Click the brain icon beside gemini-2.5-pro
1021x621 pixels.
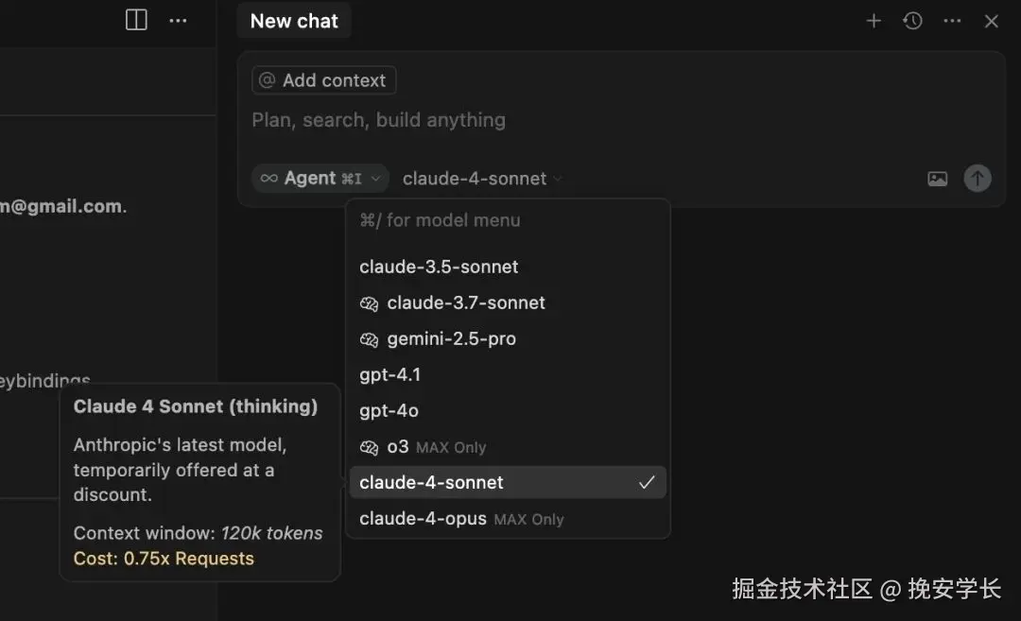[x=369, y=339]
